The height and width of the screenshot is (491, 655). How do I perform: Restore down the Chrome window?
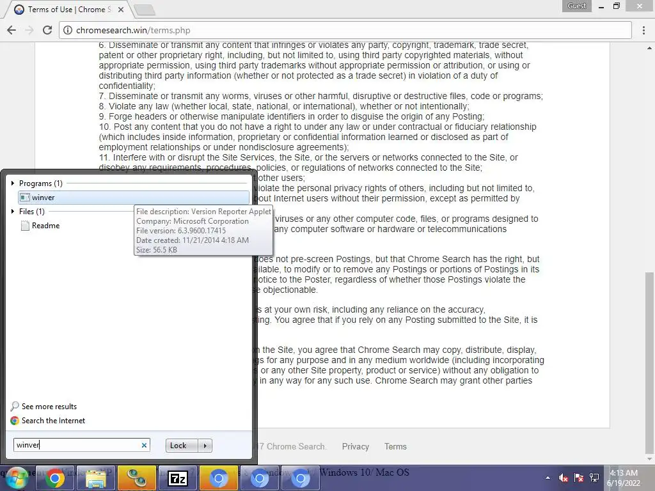point(617,6)
